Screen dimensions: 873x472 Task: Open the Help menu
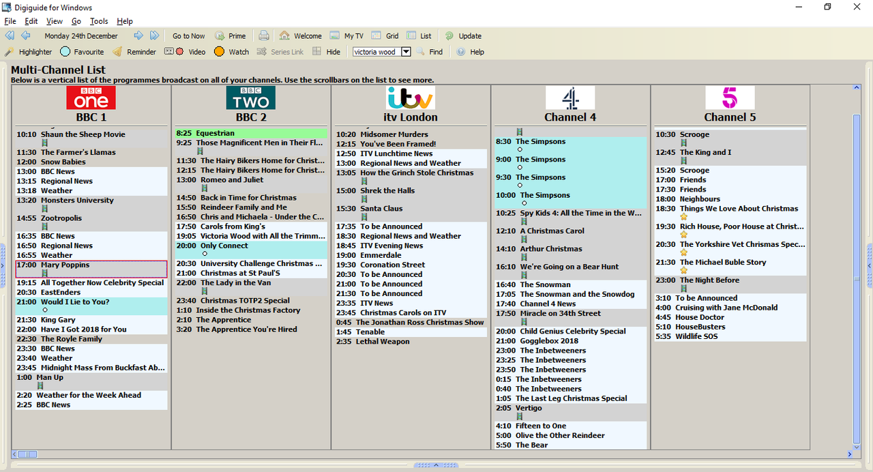(125, 21)
